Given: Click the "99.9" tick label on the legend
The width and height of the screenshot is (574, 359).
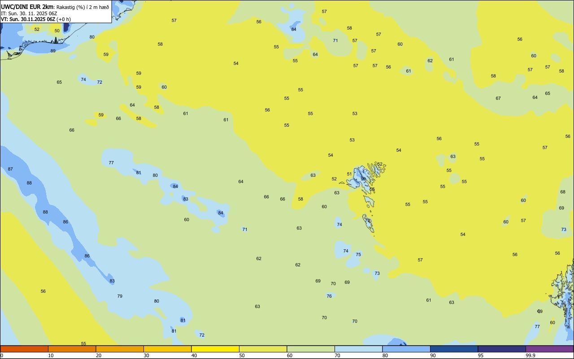Looking at the screenshot, I should [x=531, y=355].
